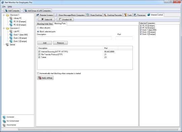Screen dimensions: 182x132
Task: Uncheck Desk 2 in Selected Computers list
Action: tap(141, 32)
